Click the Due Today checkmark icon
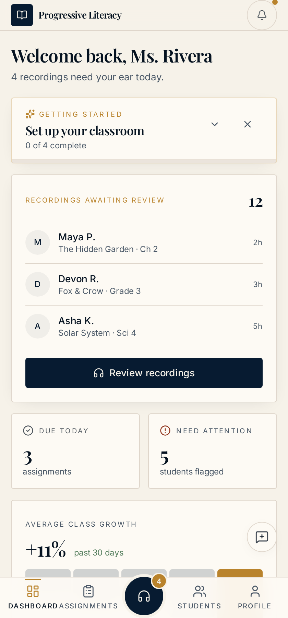Image resolution: width=288 pixels, height=618 pixels. [28, 431]
